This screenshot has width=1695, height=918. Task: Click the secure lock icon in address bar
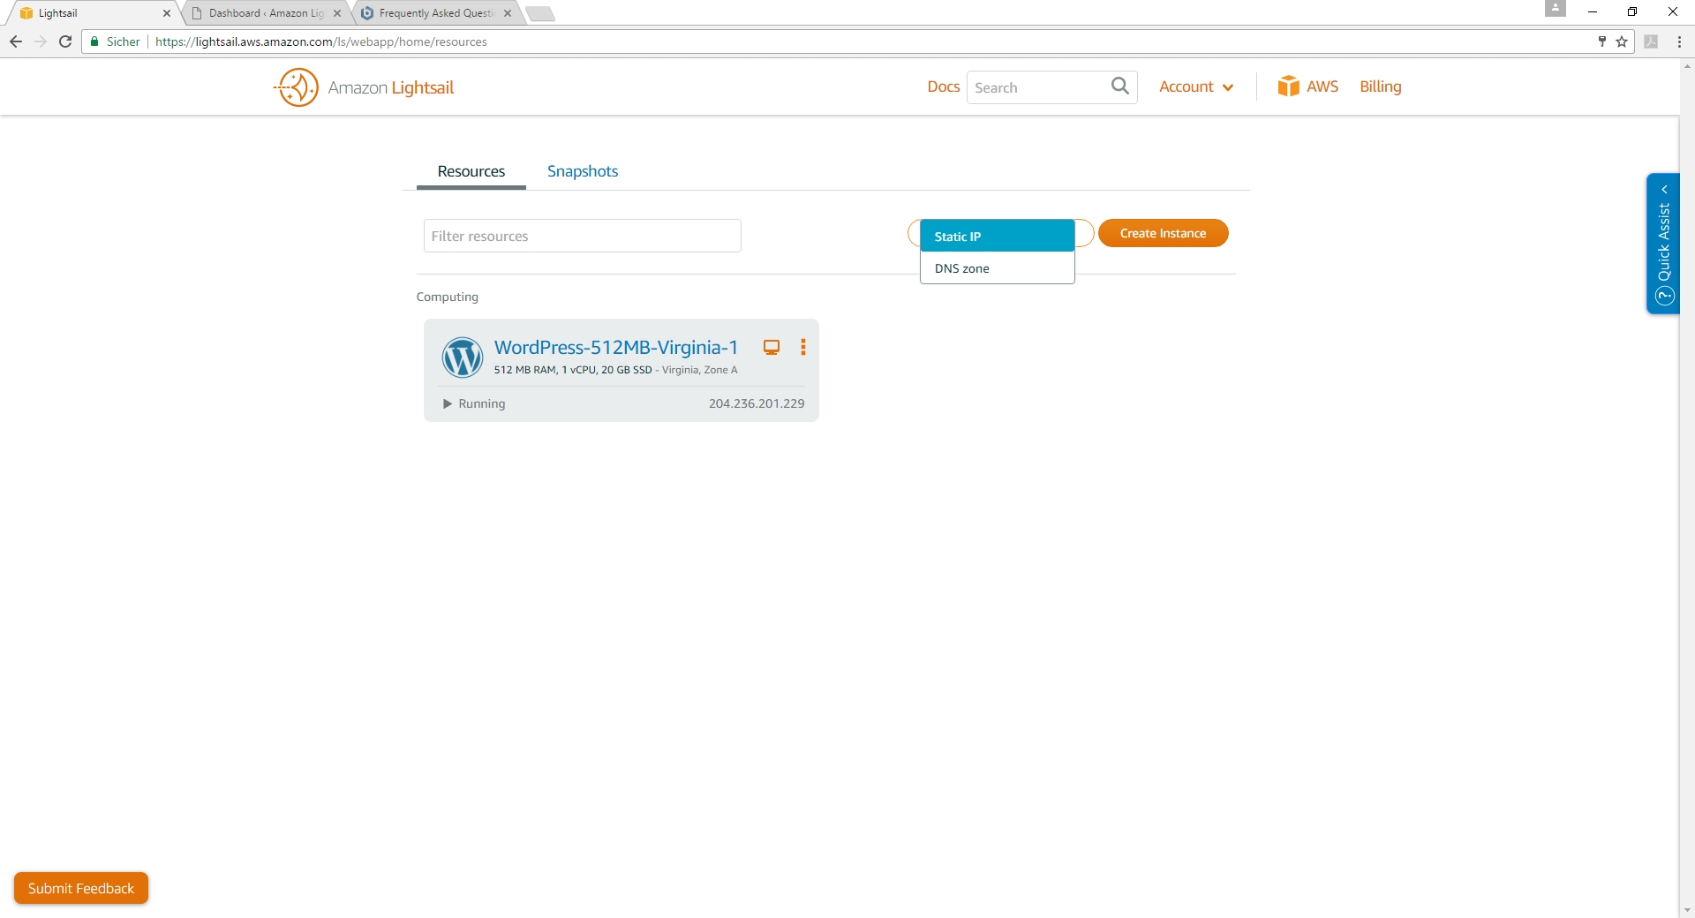point(94,41)
